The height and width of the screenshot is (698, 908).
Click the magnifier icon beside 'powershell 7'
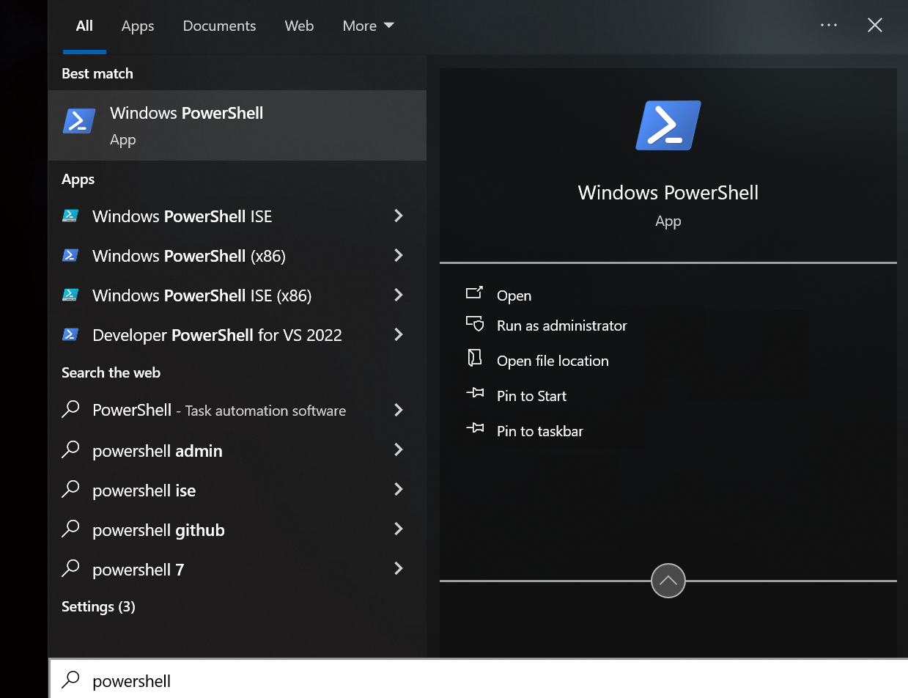[70, 568]
